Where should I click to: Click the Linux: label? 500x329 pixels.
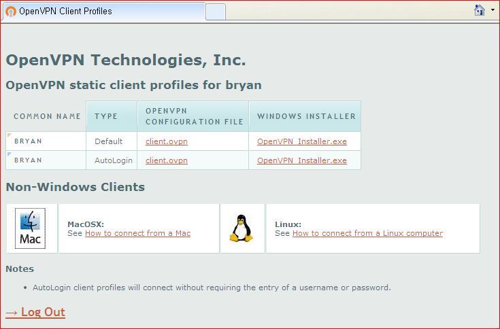coord(288,224)
